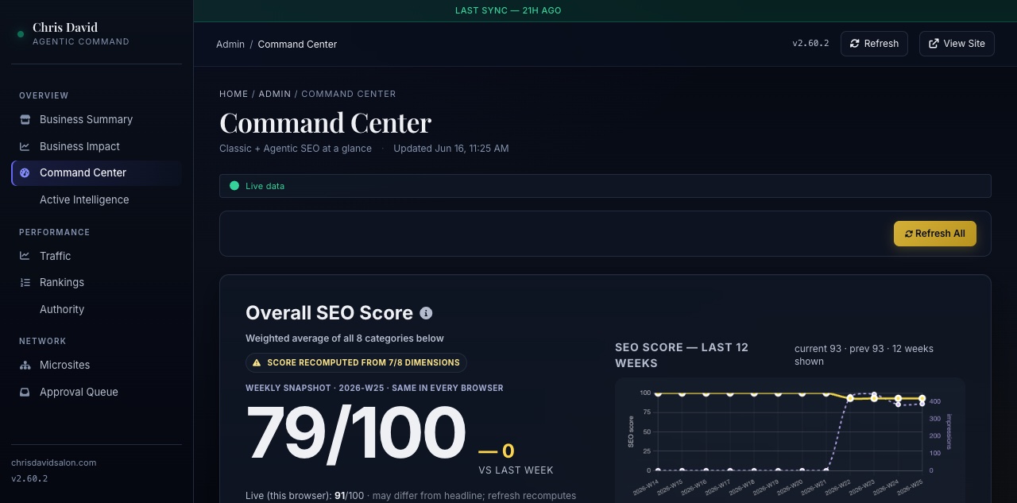The height and width of the screenshot is (503, 1017).
Task: Click the green Live data status dot
Action: pos(234,186)
